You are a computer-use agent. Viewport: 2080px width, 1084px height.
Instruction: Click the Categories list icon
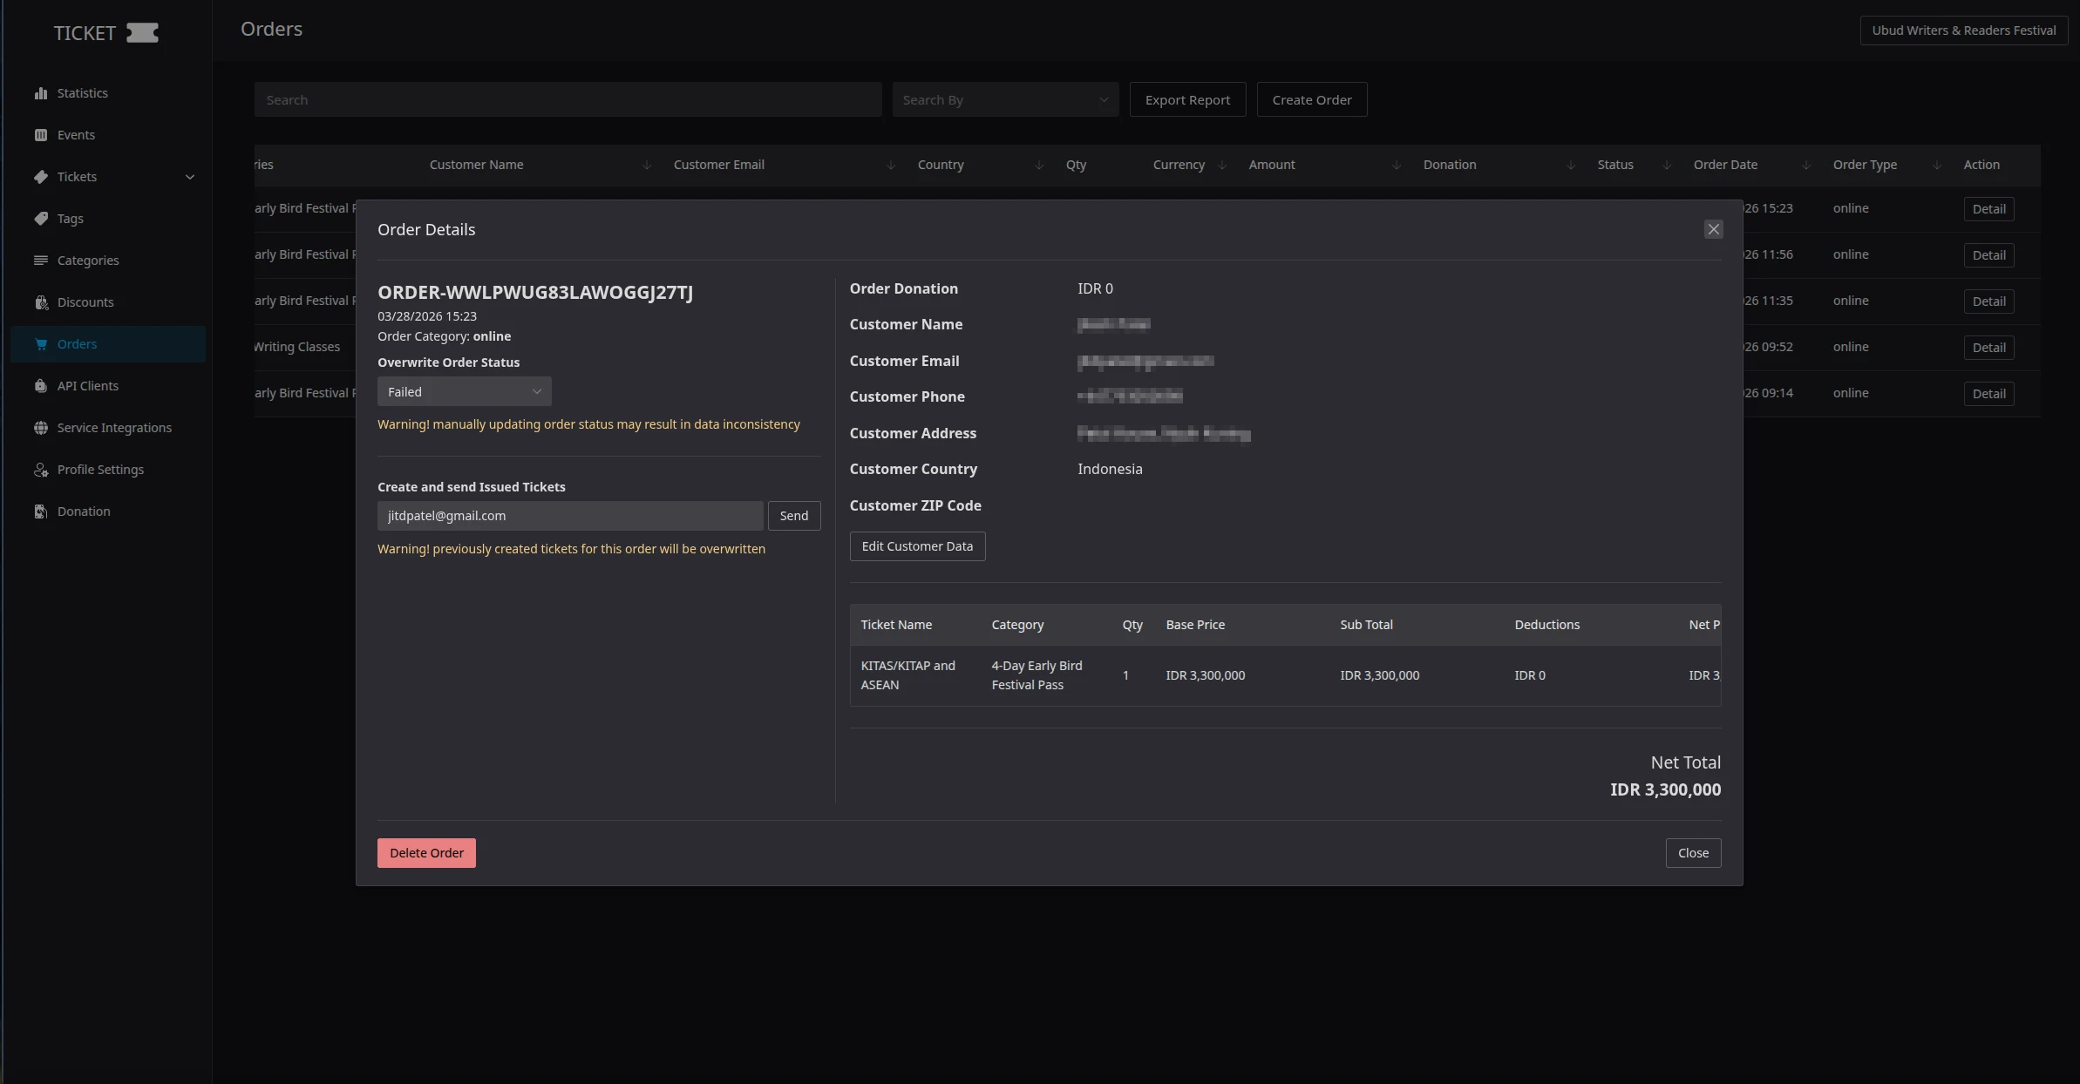(x=41, y=261)
